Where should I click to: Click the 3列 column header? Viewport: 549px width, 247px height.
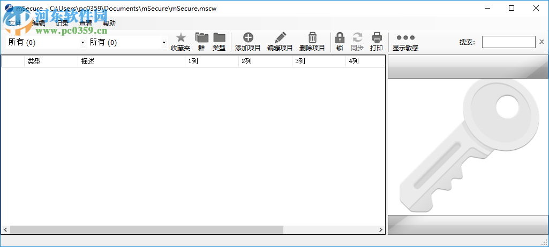(x=319, y=61)
